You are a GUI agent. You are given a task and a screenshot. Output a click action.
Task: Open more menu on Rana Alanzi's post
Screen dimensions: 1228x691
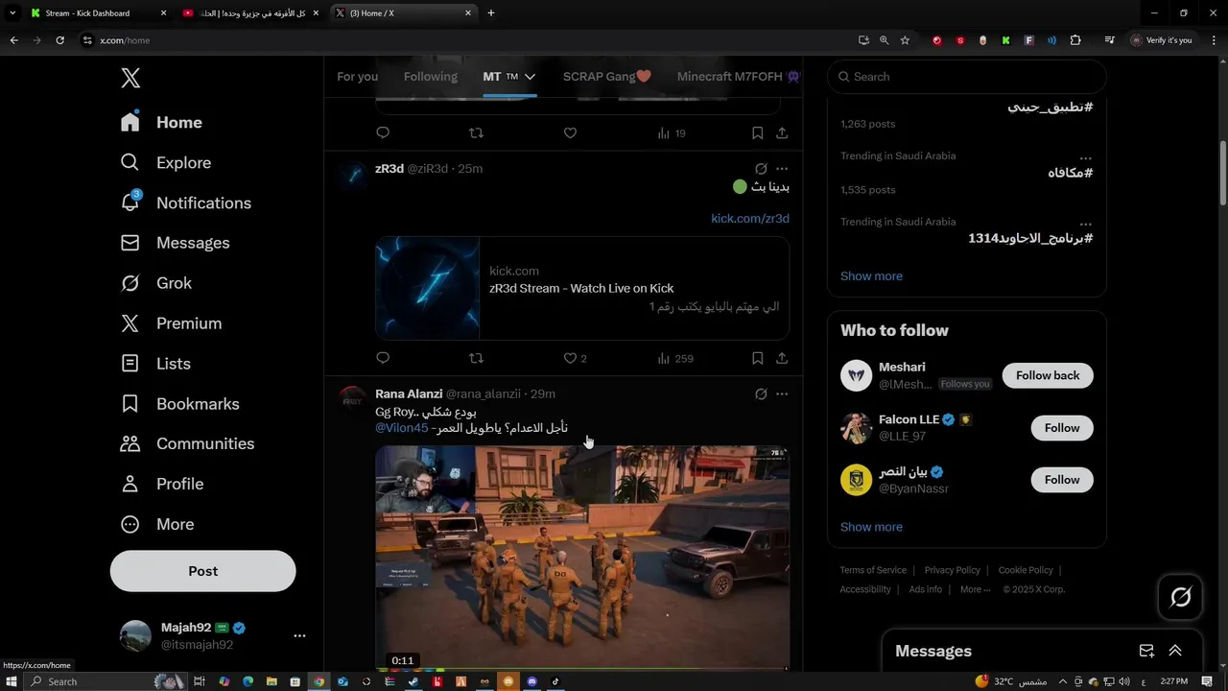(x=782, y=394)
